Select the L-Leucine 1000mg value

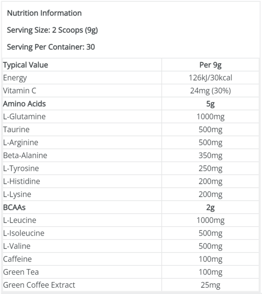tap(210, 220)
